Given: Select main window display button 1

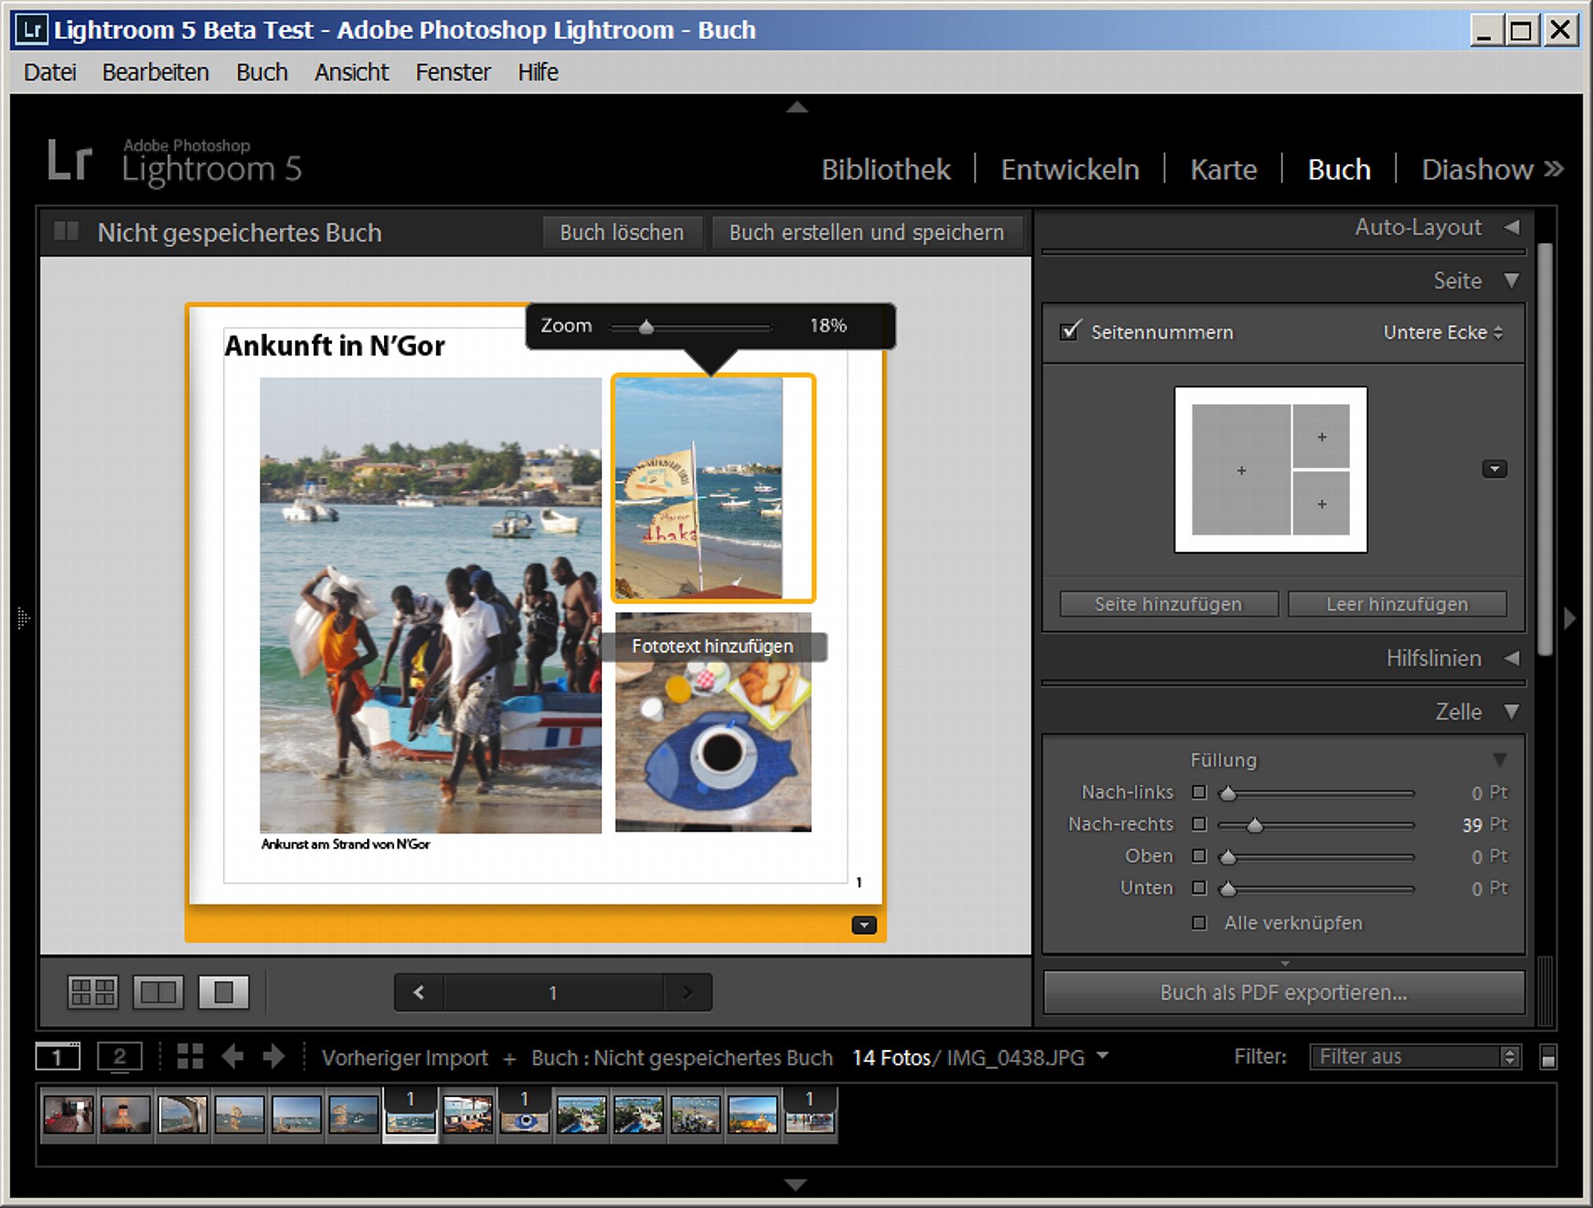Looking at the screenshot, I should [57, 1057].
